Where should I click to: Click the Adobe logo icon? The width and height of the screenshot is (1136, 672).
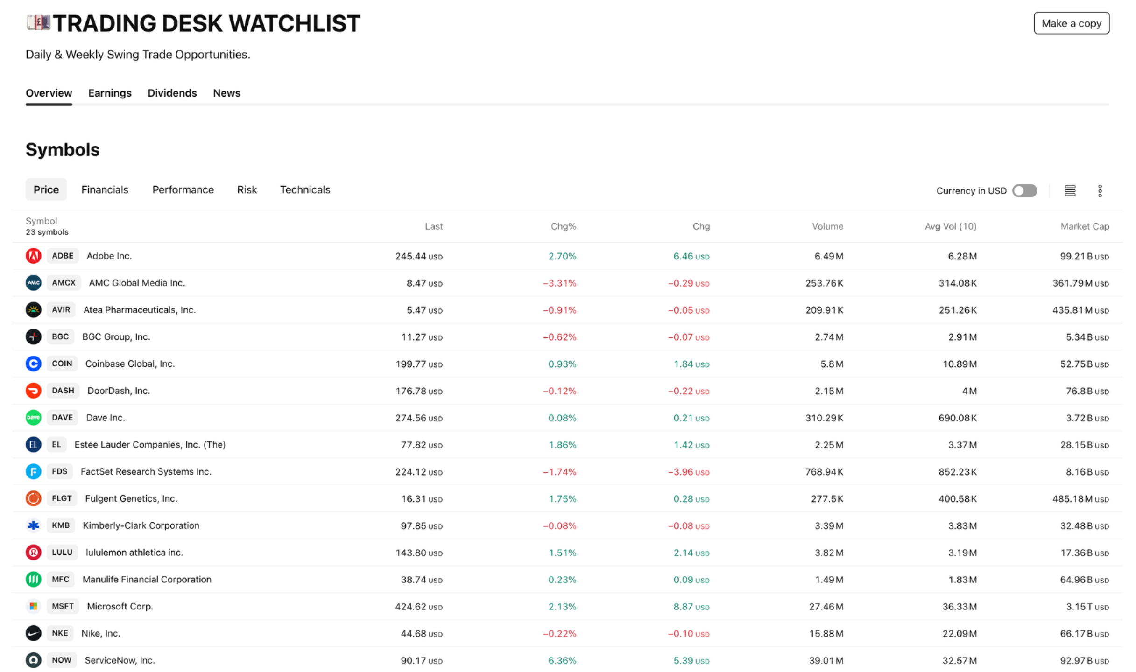pos(33,256)
